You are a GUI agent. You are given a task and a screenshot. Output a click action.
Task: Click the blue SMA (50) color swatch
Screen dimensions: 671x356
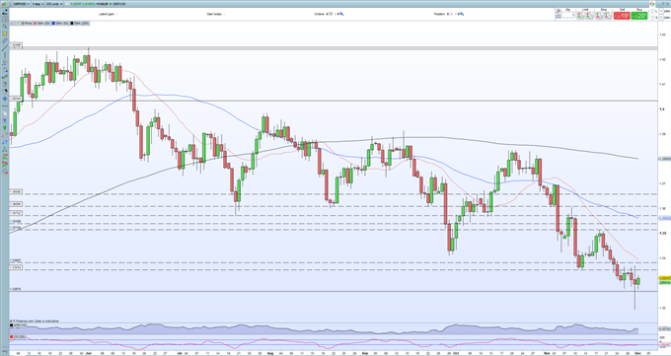click(x=53, y=23)
